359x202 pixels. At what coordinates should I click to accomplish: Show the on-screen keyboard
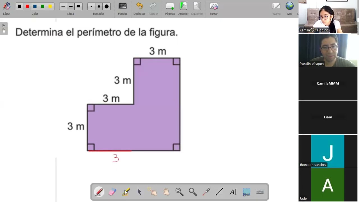pos(260,192)
